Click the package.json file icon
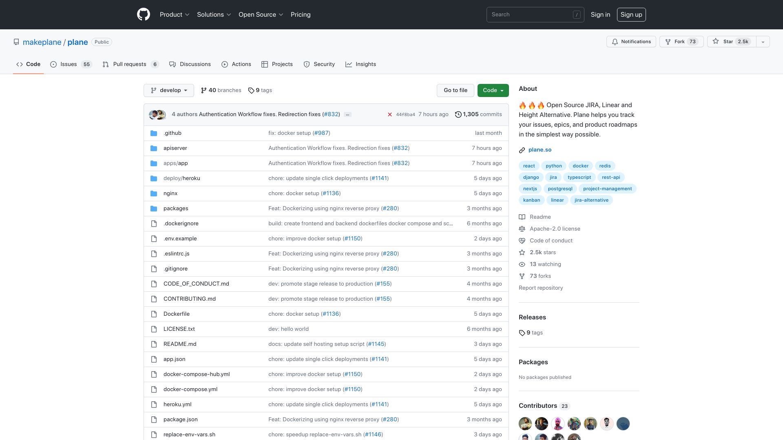This screenshot has width=783, height=440. click(x=154, y=420)
